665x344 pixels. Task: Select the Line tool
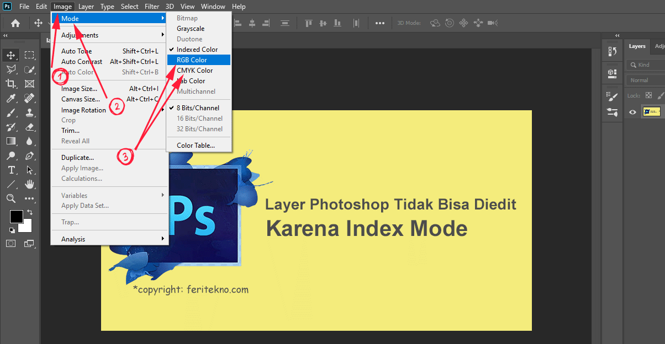(x=10, y=184)
